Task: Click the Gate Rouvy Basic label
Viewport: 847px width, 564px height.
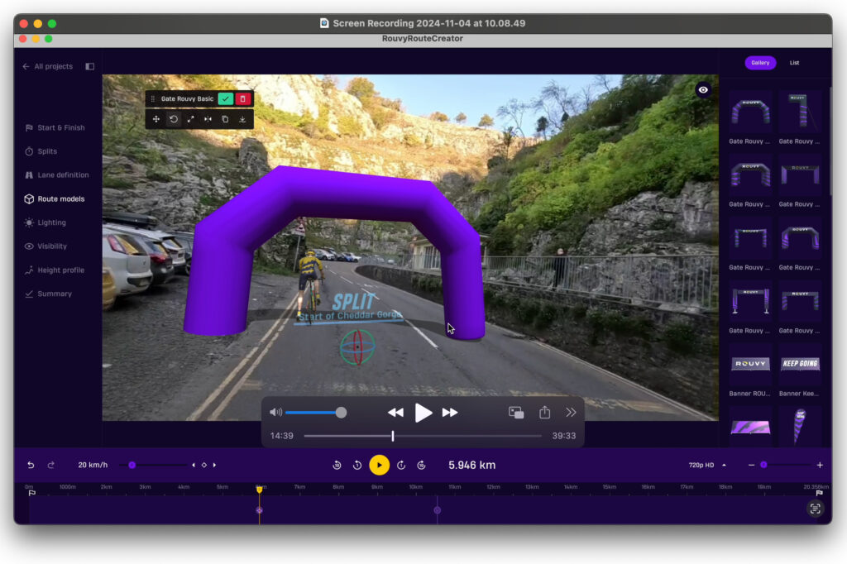Action: click(187, 99)
